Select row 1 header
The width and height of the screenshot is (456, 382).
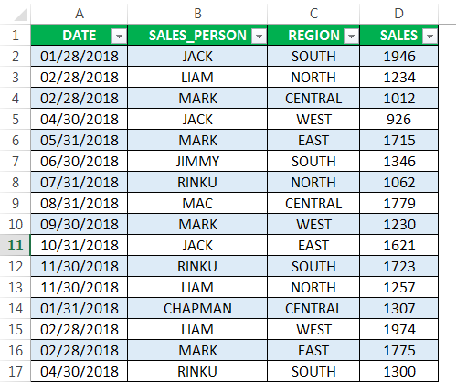16,36
